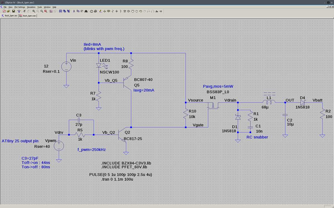
Task: Open the Simulation menu
Action: coord(31,7)
